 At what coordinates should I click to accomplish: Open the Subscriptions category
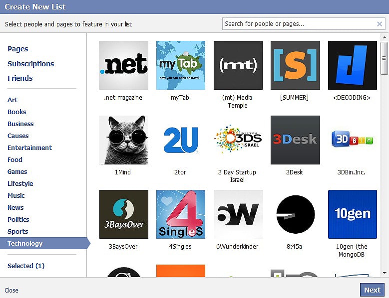pos(30,64)
